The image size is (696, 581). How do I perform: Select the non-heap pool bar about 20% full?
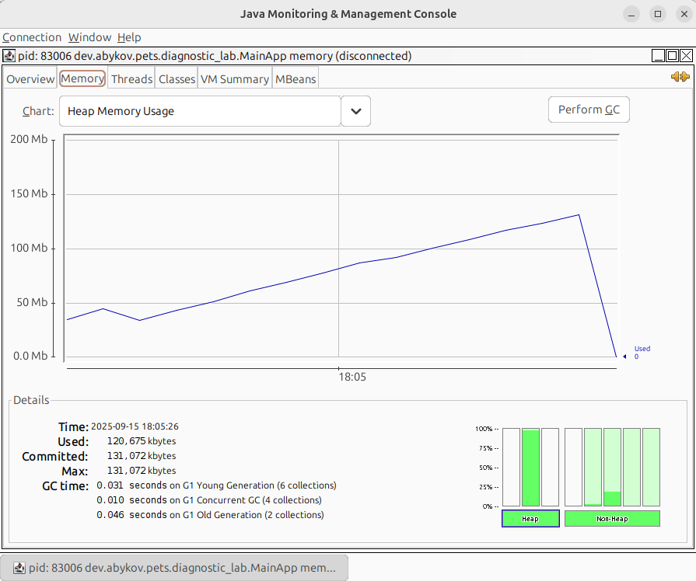(x=612, y=467)
